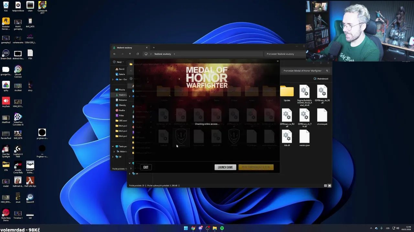Open the Windows Start menu
This screenshot has width=414, height=232.
click(186, 228)
